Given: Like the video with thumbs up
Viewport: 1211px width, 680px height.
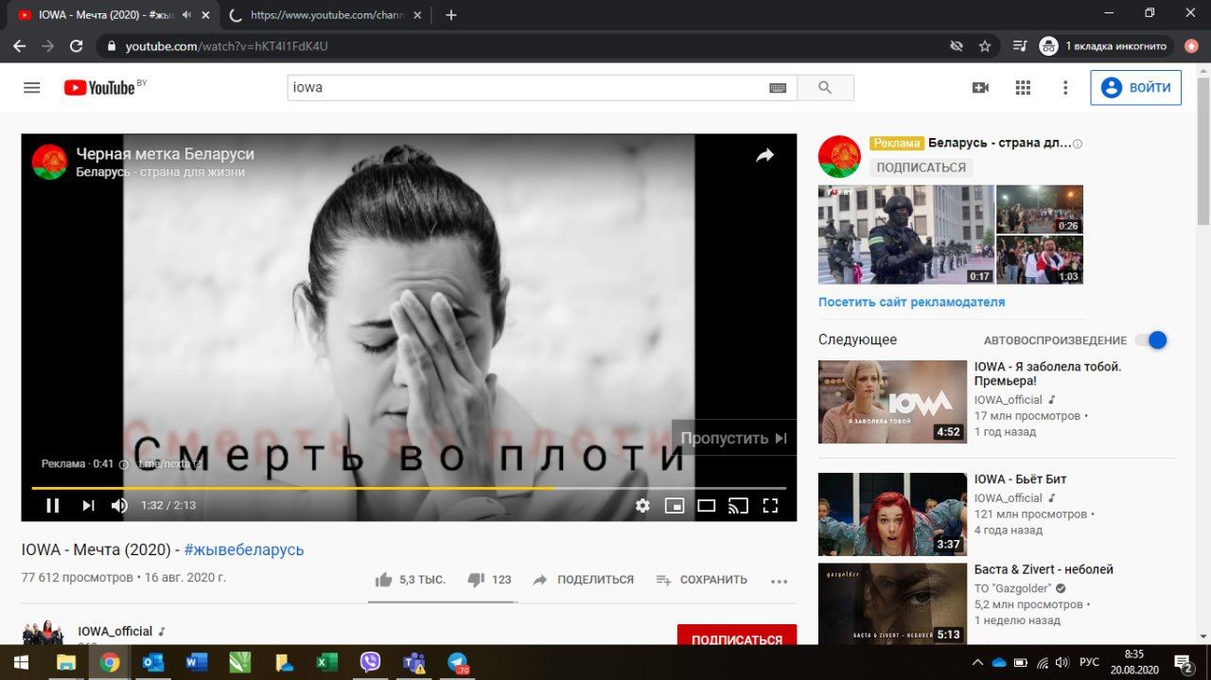Looking at the screenshot, I should (410, 580).
